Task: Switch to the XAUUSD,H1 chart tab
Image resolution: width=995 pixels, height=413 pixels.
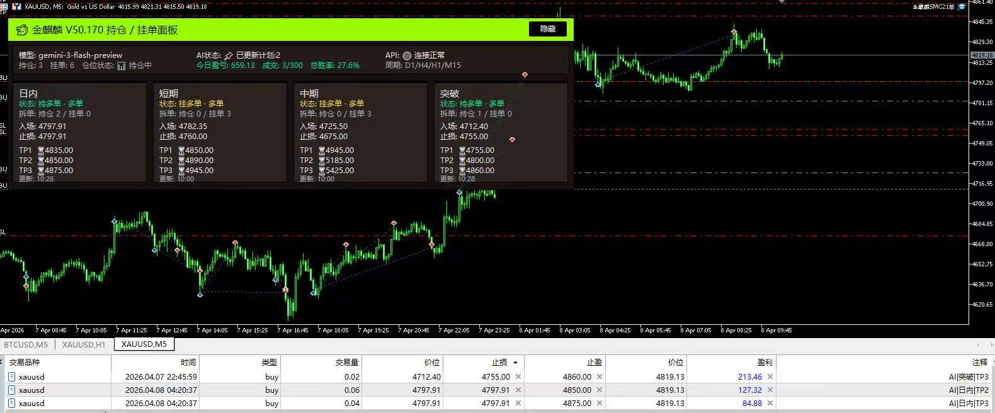Action: 84,344
